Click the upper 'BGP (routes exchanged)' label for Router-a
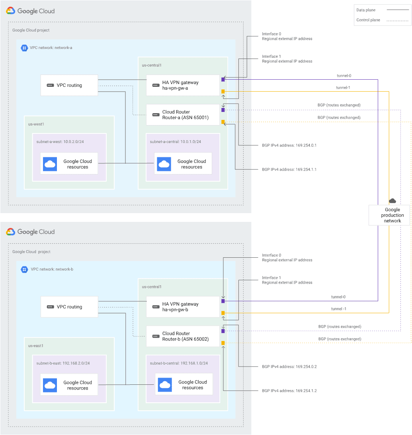This screenshot has width=412, height=435. coord(339,105)
